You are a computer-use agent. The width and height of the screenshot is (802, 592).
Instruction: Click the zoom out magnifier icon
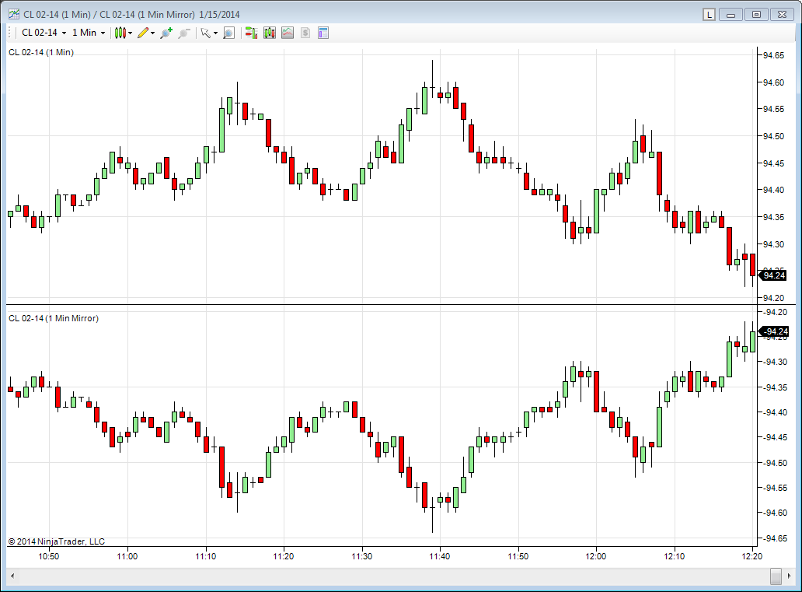coord(183,33)
